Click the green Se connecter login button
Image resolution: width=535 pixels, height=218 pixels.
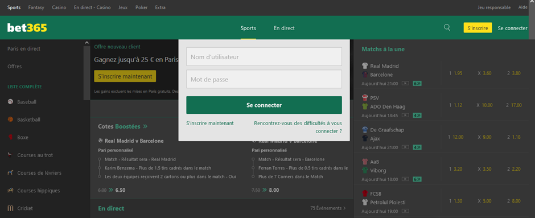[x=264, y=105]
